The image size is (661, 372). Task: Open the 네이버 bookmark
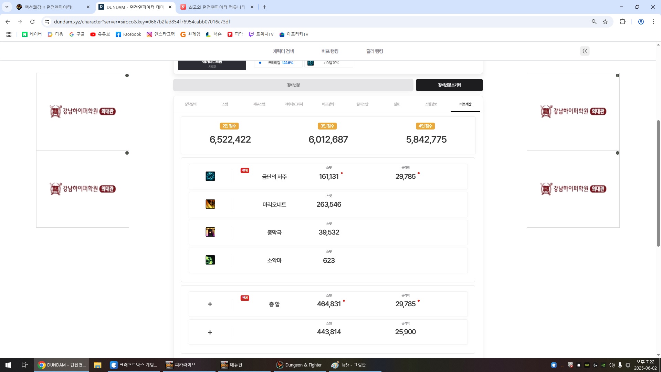click(x=32, y=34)
